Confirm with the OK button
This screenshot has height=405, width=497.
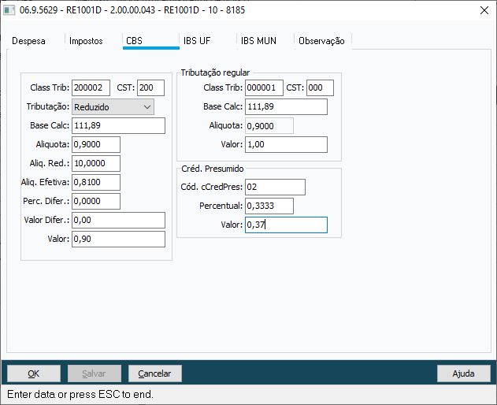34,373
